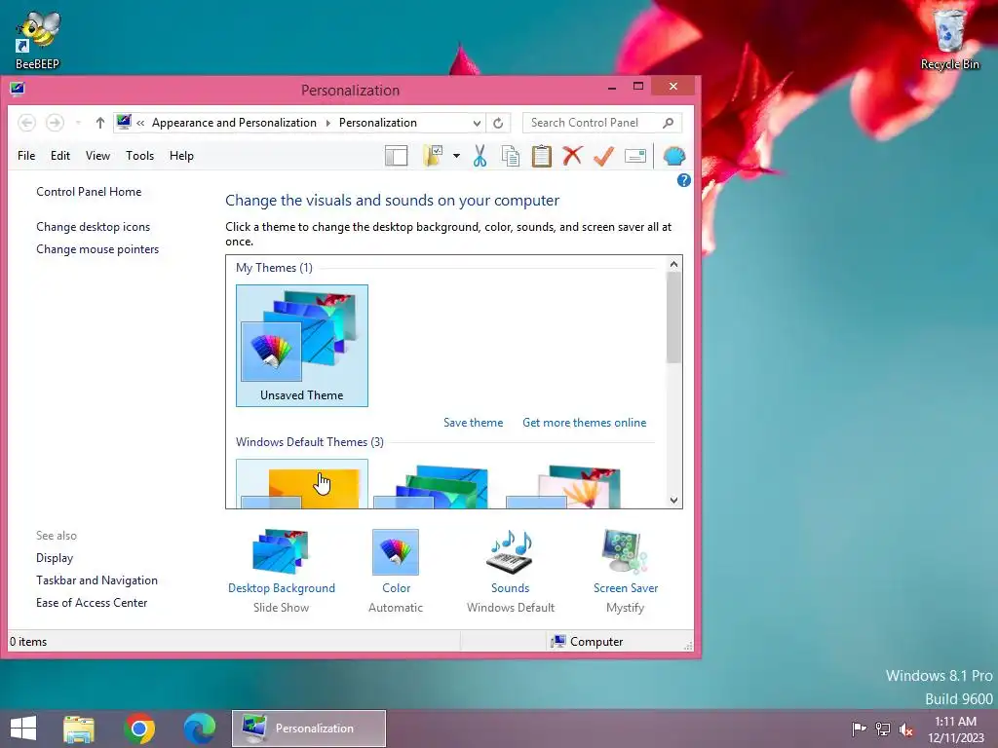Open the blue Help question mark
The width and height of the screenshot is (998, 748).
point(683,180)
